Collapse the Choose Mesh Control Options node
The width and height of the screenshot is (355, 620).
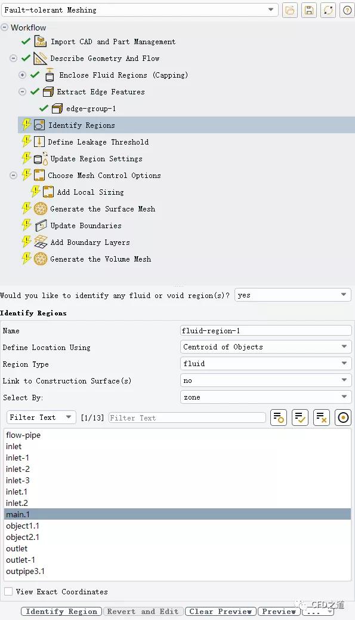click(x=14, y=175)
